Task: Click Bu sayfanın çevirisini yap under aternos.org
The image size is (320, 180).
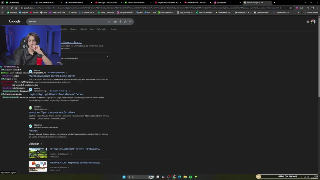Action: pos(56,73)
